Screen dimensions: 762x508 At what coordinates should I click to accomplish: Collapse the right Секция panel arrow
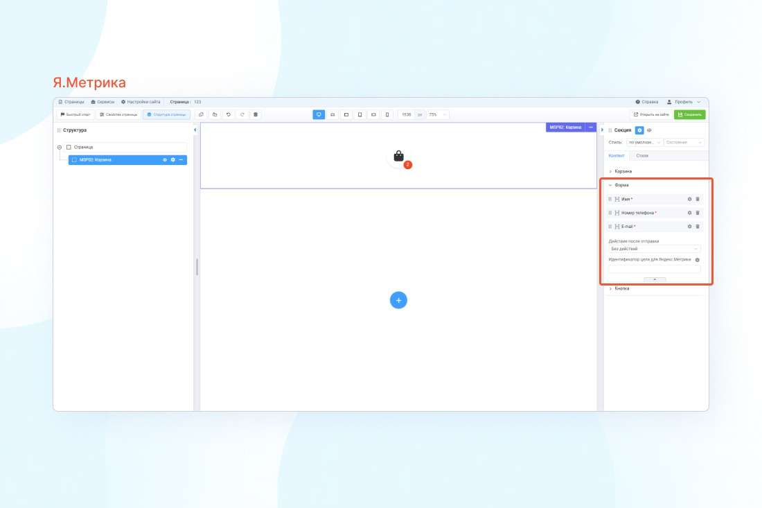coord(602,130)
